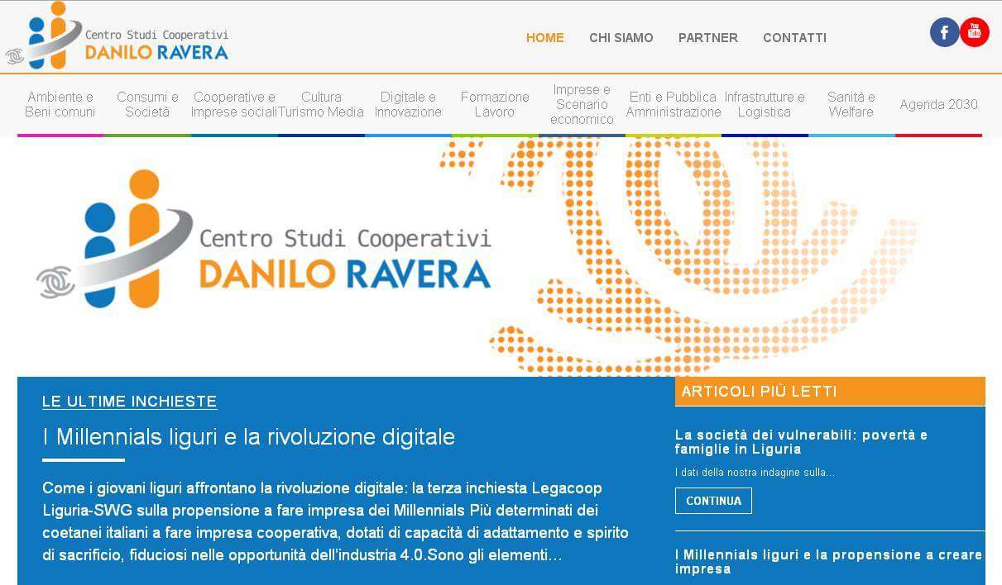Screen dimensions: 1002x585
Task: Open the CHI SIAMO menu item
Action: coord(621,37)
